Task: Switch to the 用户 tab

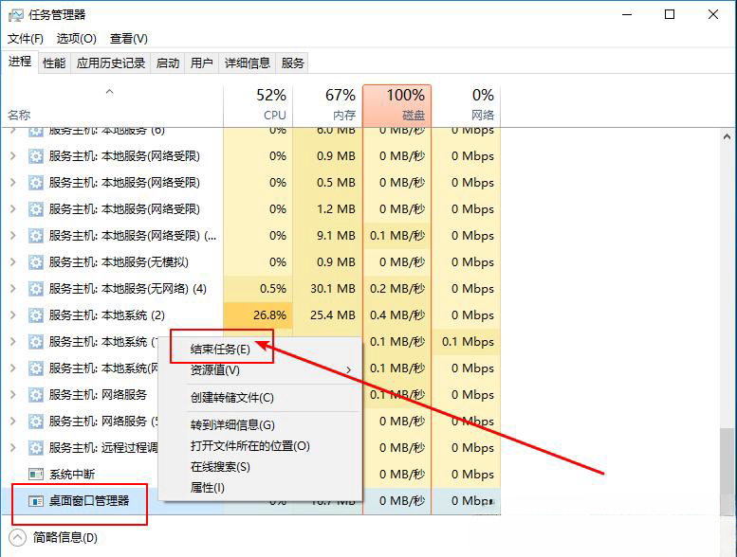Action: 202,63
